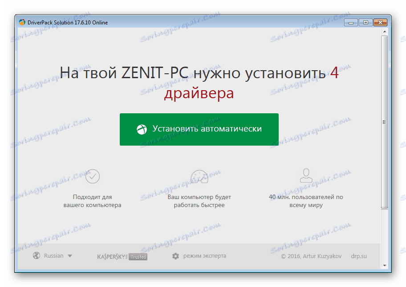Open the drp.su website link
This screenshot has width=406, height=287.
(358, 256)
